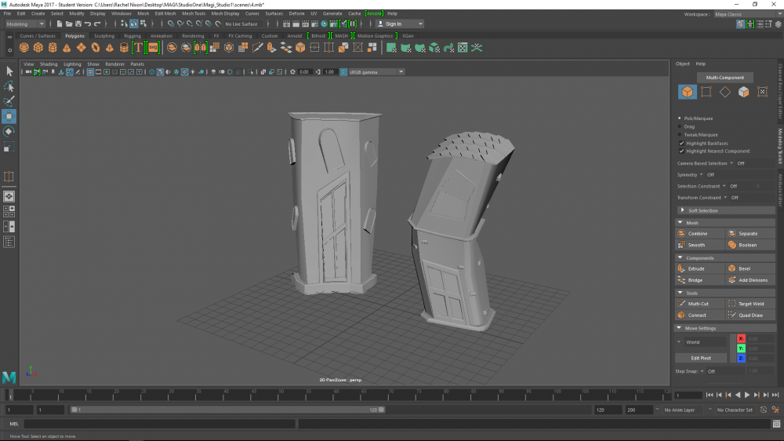Click the MEL command line input field
Image resolution: width=784 pixels, height=441 pixels.
pos(157,424)
